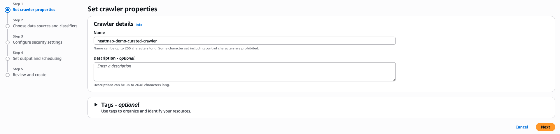Open the Set crawler properties step link
Screen dimensions: 560x134
click(34, 10)
